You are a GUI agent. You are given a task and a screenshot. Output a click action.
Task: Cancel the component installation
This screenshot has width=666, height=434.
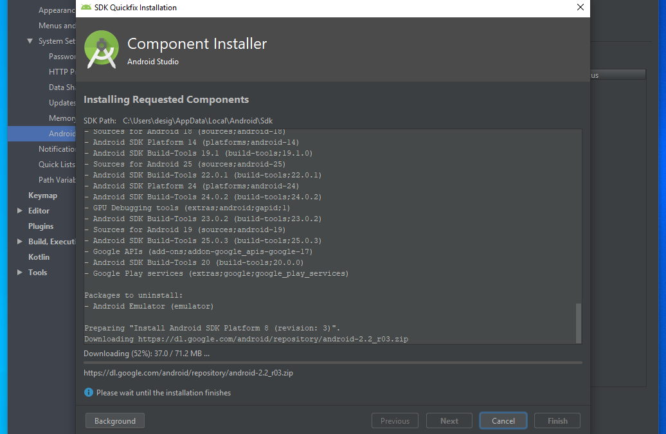503,421
